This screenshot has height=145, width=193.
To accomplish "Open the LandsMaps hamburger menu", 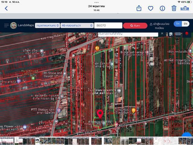I will [6, 25].
